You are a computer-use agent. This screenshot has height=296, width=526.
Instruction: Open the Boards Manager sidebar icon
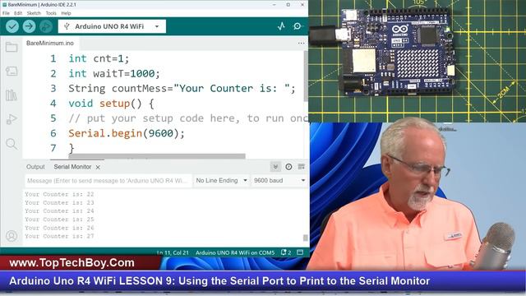click(12, 72)
